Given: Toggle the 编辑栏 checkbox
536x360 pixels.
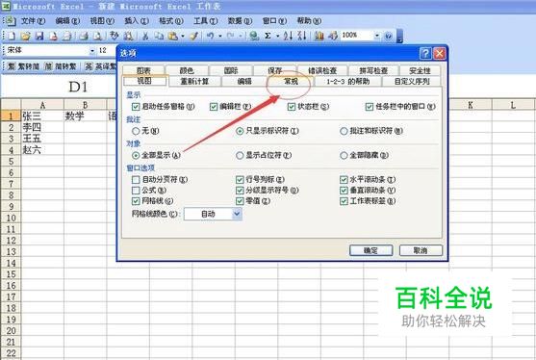Looking at the screenshot, I should pyautogui.click(x=214, y=107).
